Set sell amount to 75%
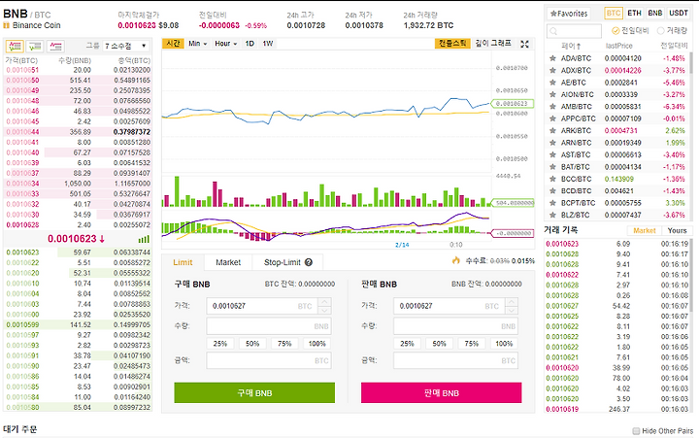Screen dimensions: 699x438 471,344
